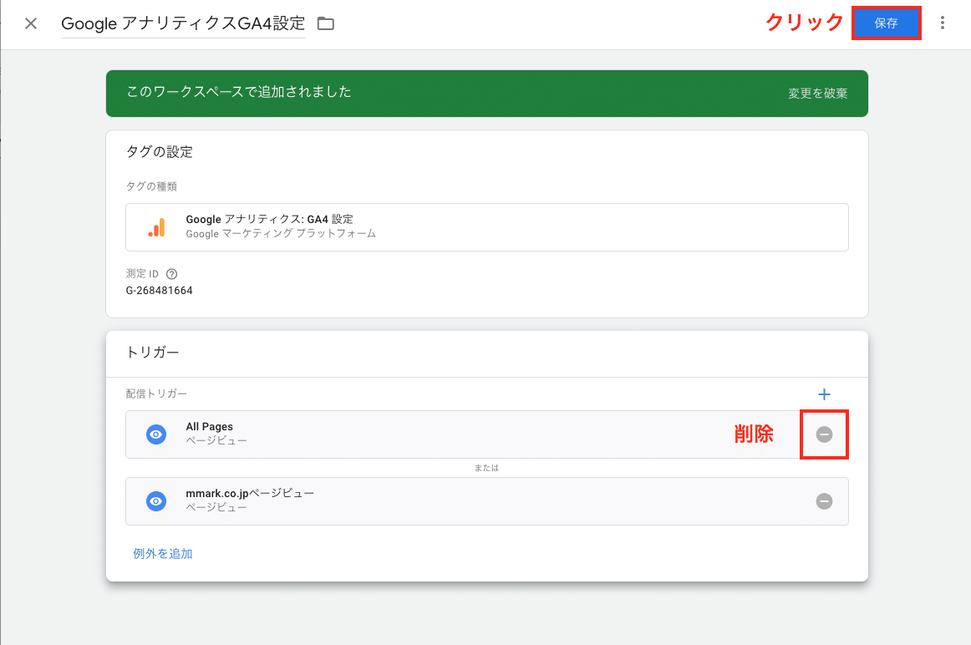Open the help icon beside 測定 ID

pos(171,273)
